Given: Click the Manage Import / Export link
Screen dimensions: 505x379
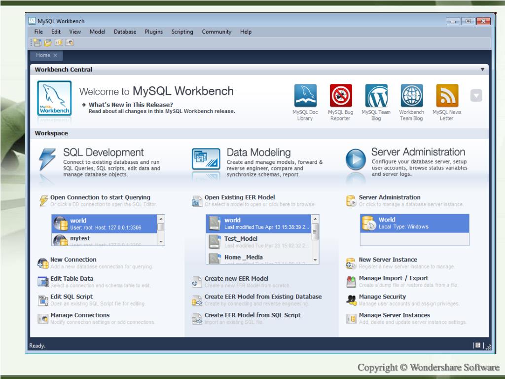Looking at the screenshot, I should [x=394, y=278].
